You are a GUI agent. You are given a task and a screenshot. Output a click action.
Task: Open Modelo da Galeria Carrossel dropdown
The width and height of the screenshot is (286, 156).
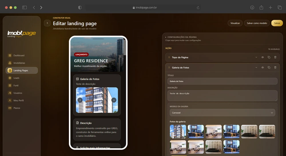(x=222, y=113)
